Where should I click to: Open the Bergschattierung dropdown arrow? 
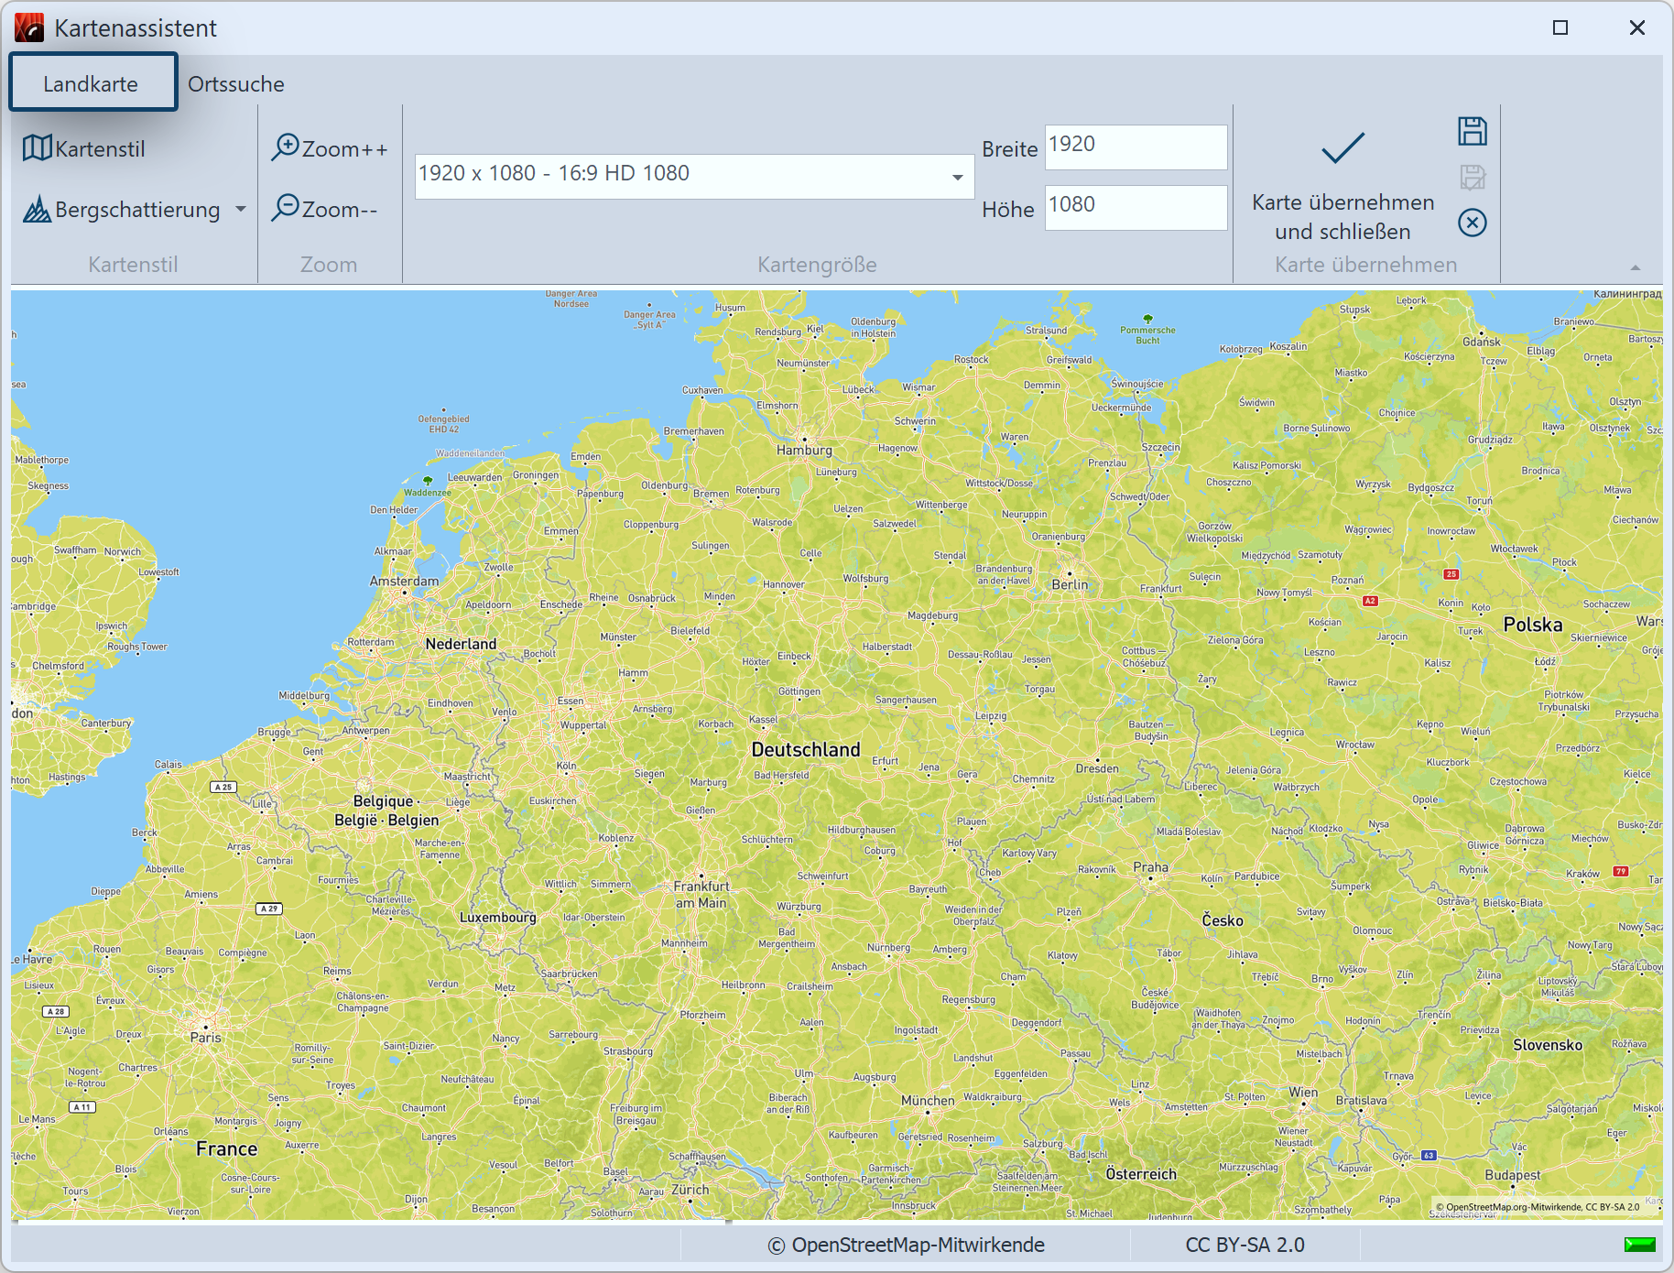tap(241, 209)
